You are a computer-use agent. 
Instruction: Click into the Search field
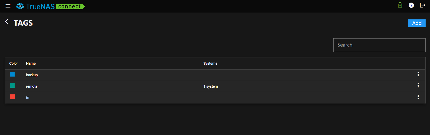point(379,45)
